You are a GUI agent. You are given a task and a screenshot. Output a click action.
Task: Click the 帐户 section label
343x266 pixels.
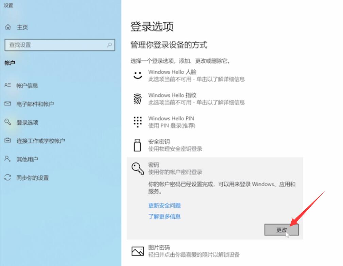point(10,63)
